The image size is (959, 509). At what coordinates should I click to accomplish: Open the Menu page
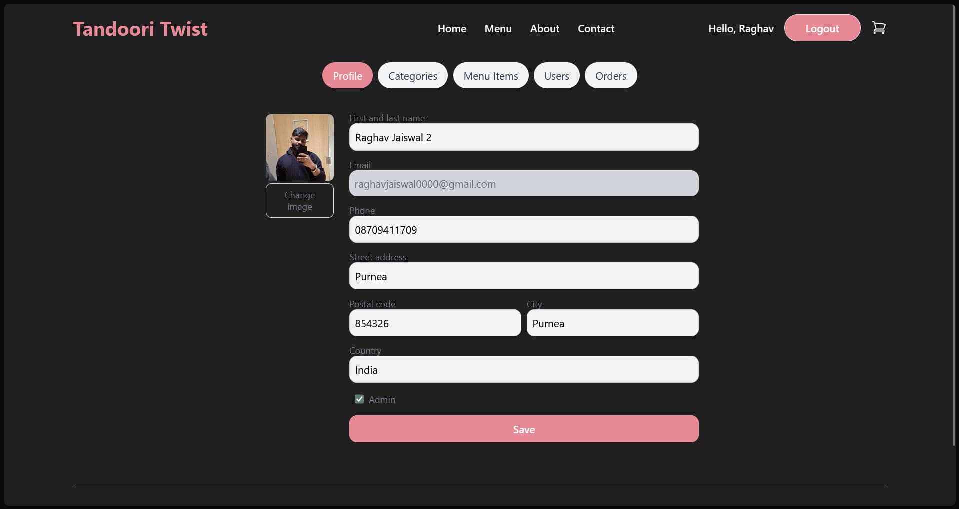(x=498, y=28)
